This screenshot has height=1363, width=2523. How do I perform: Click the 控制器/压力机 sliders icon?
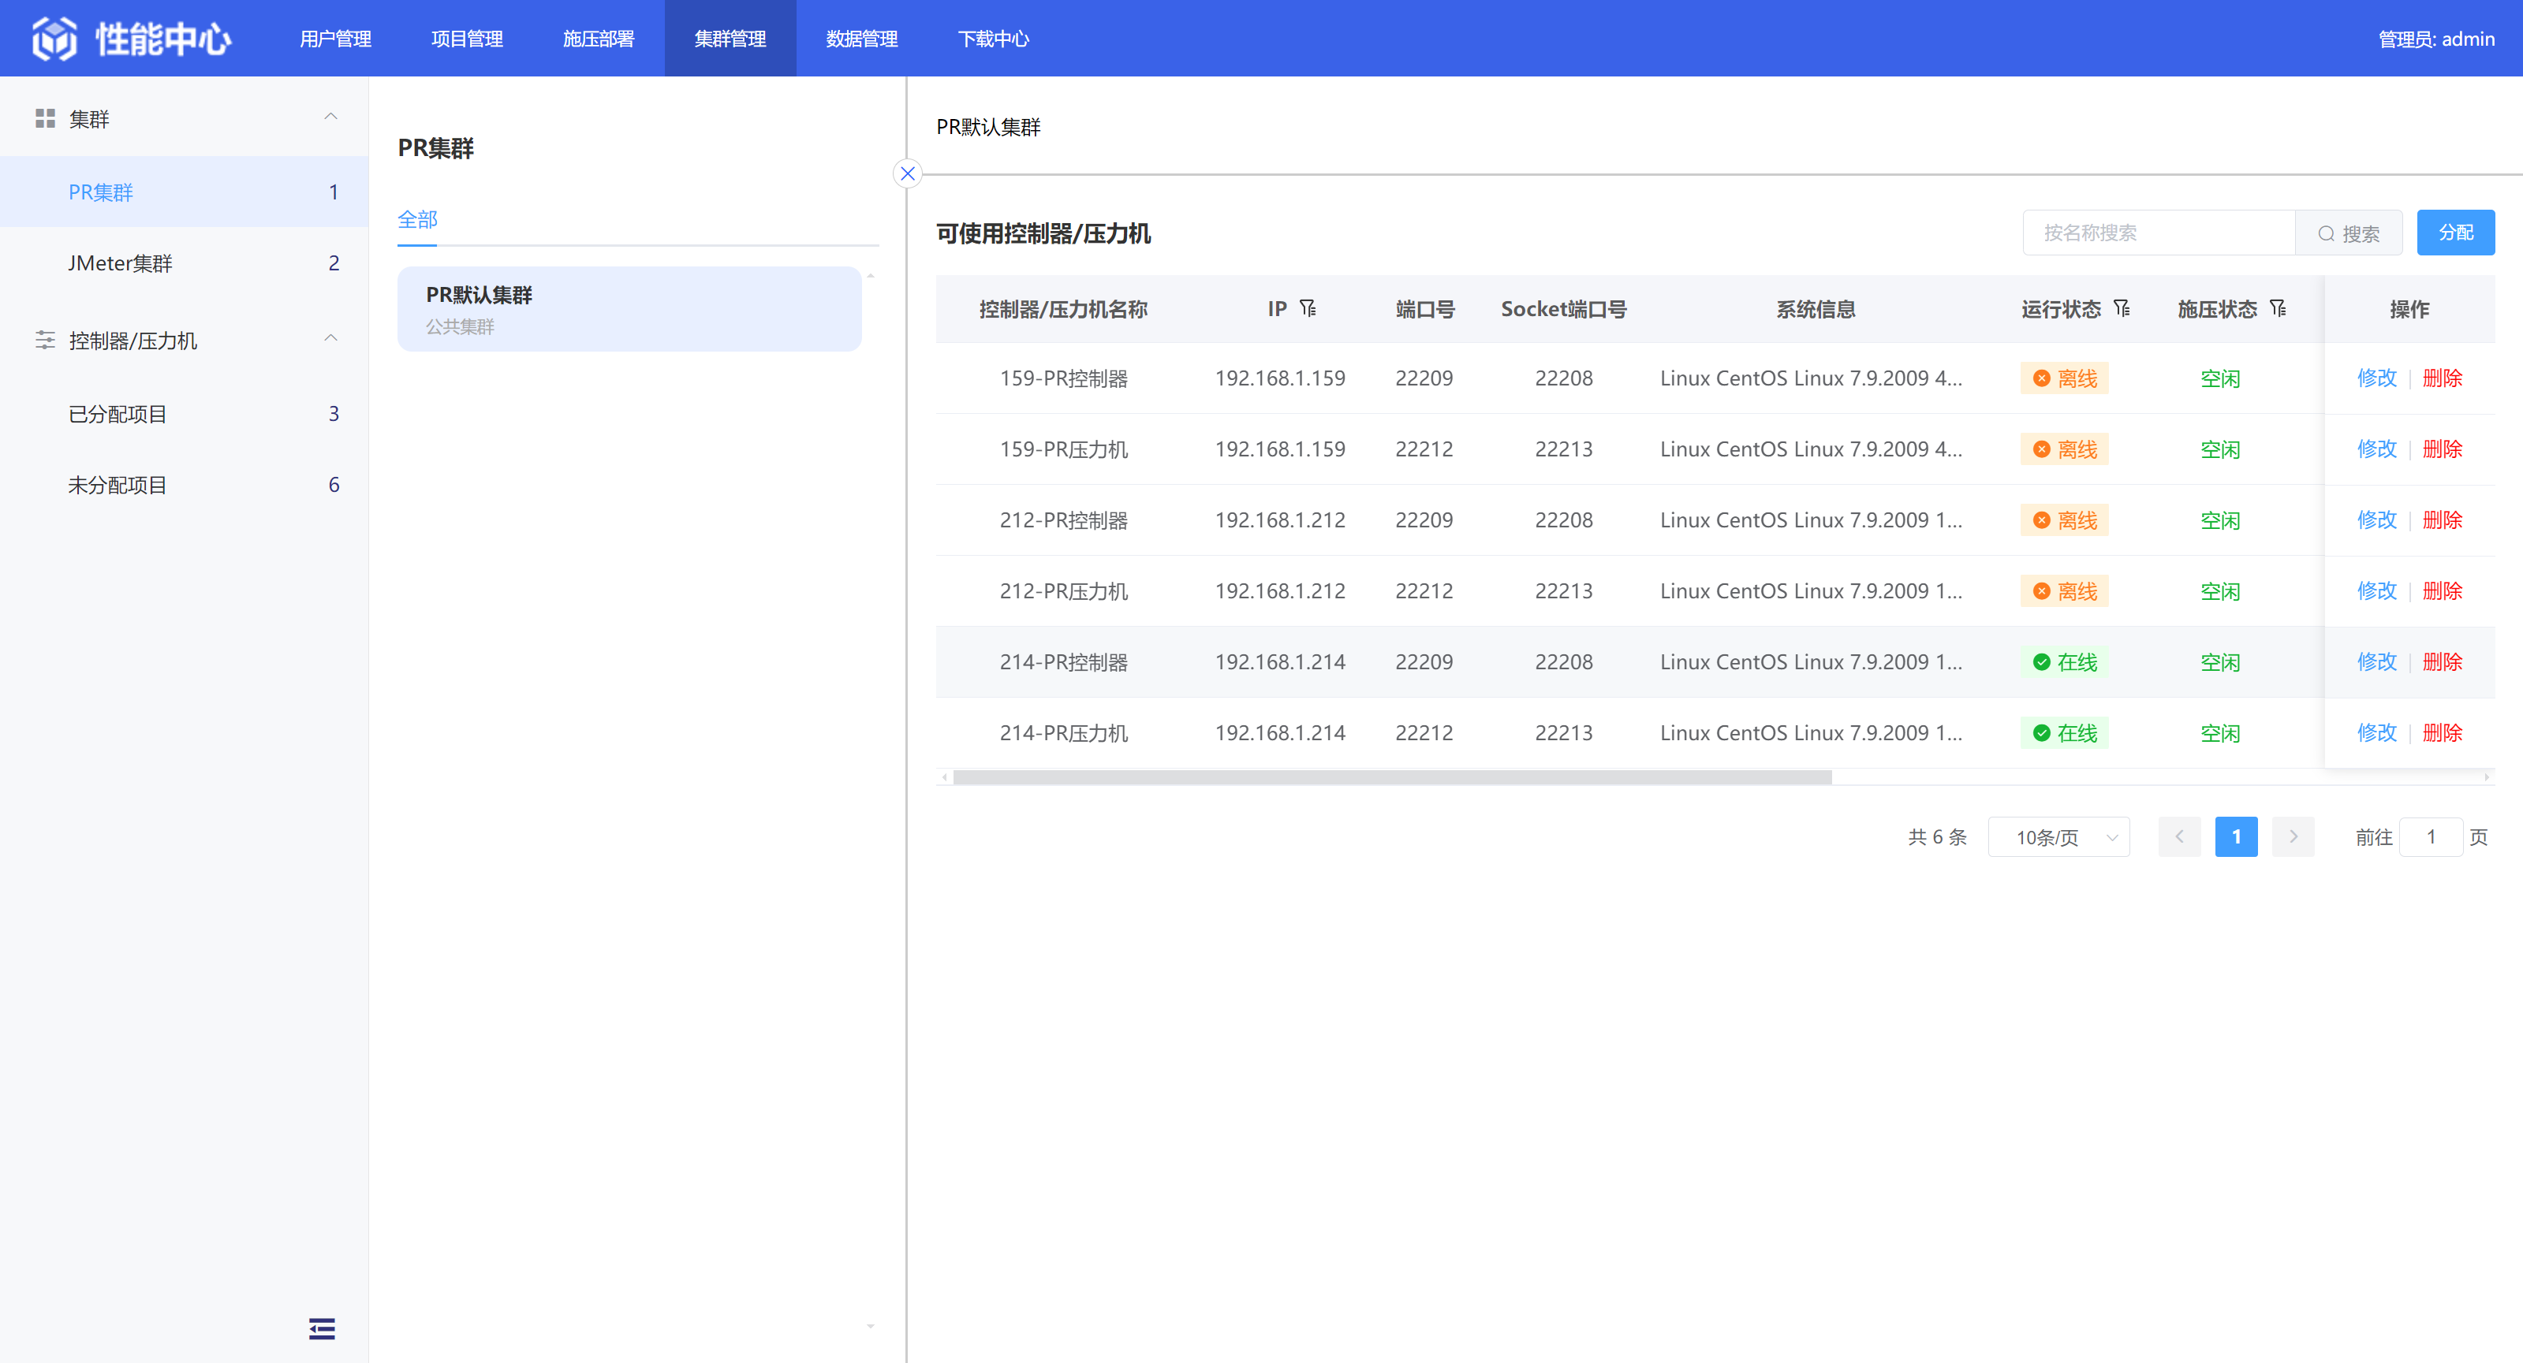click(45, 340)
